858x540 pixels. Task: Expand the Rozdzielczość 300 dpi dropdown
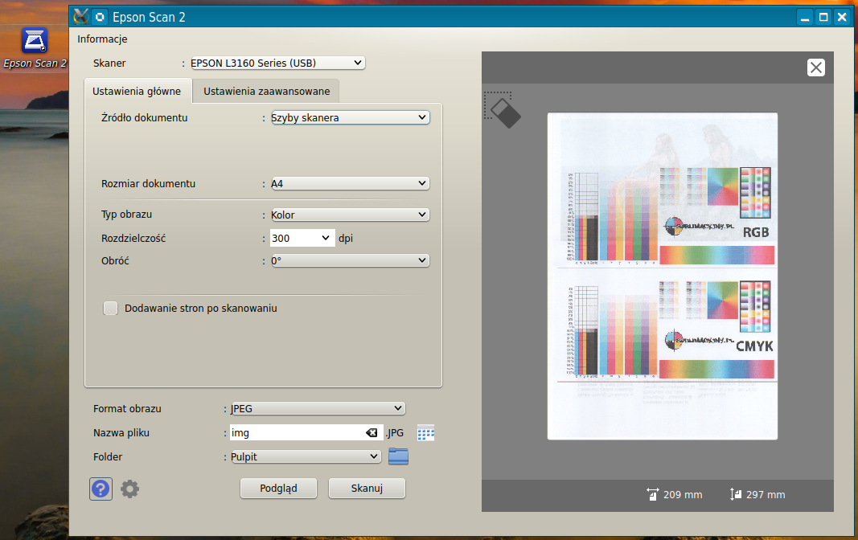[302, 239]
